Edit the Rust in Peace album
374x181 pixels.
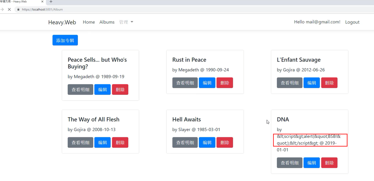click(x=207, y=83)
